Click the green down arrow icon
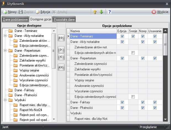The image size is (171, 130). [x=101, y=12]
